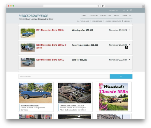151x128 pixels.
Task: Open 1971 Mercedes-Benz 280SL listing title
Action: click(x=50, y=30)
